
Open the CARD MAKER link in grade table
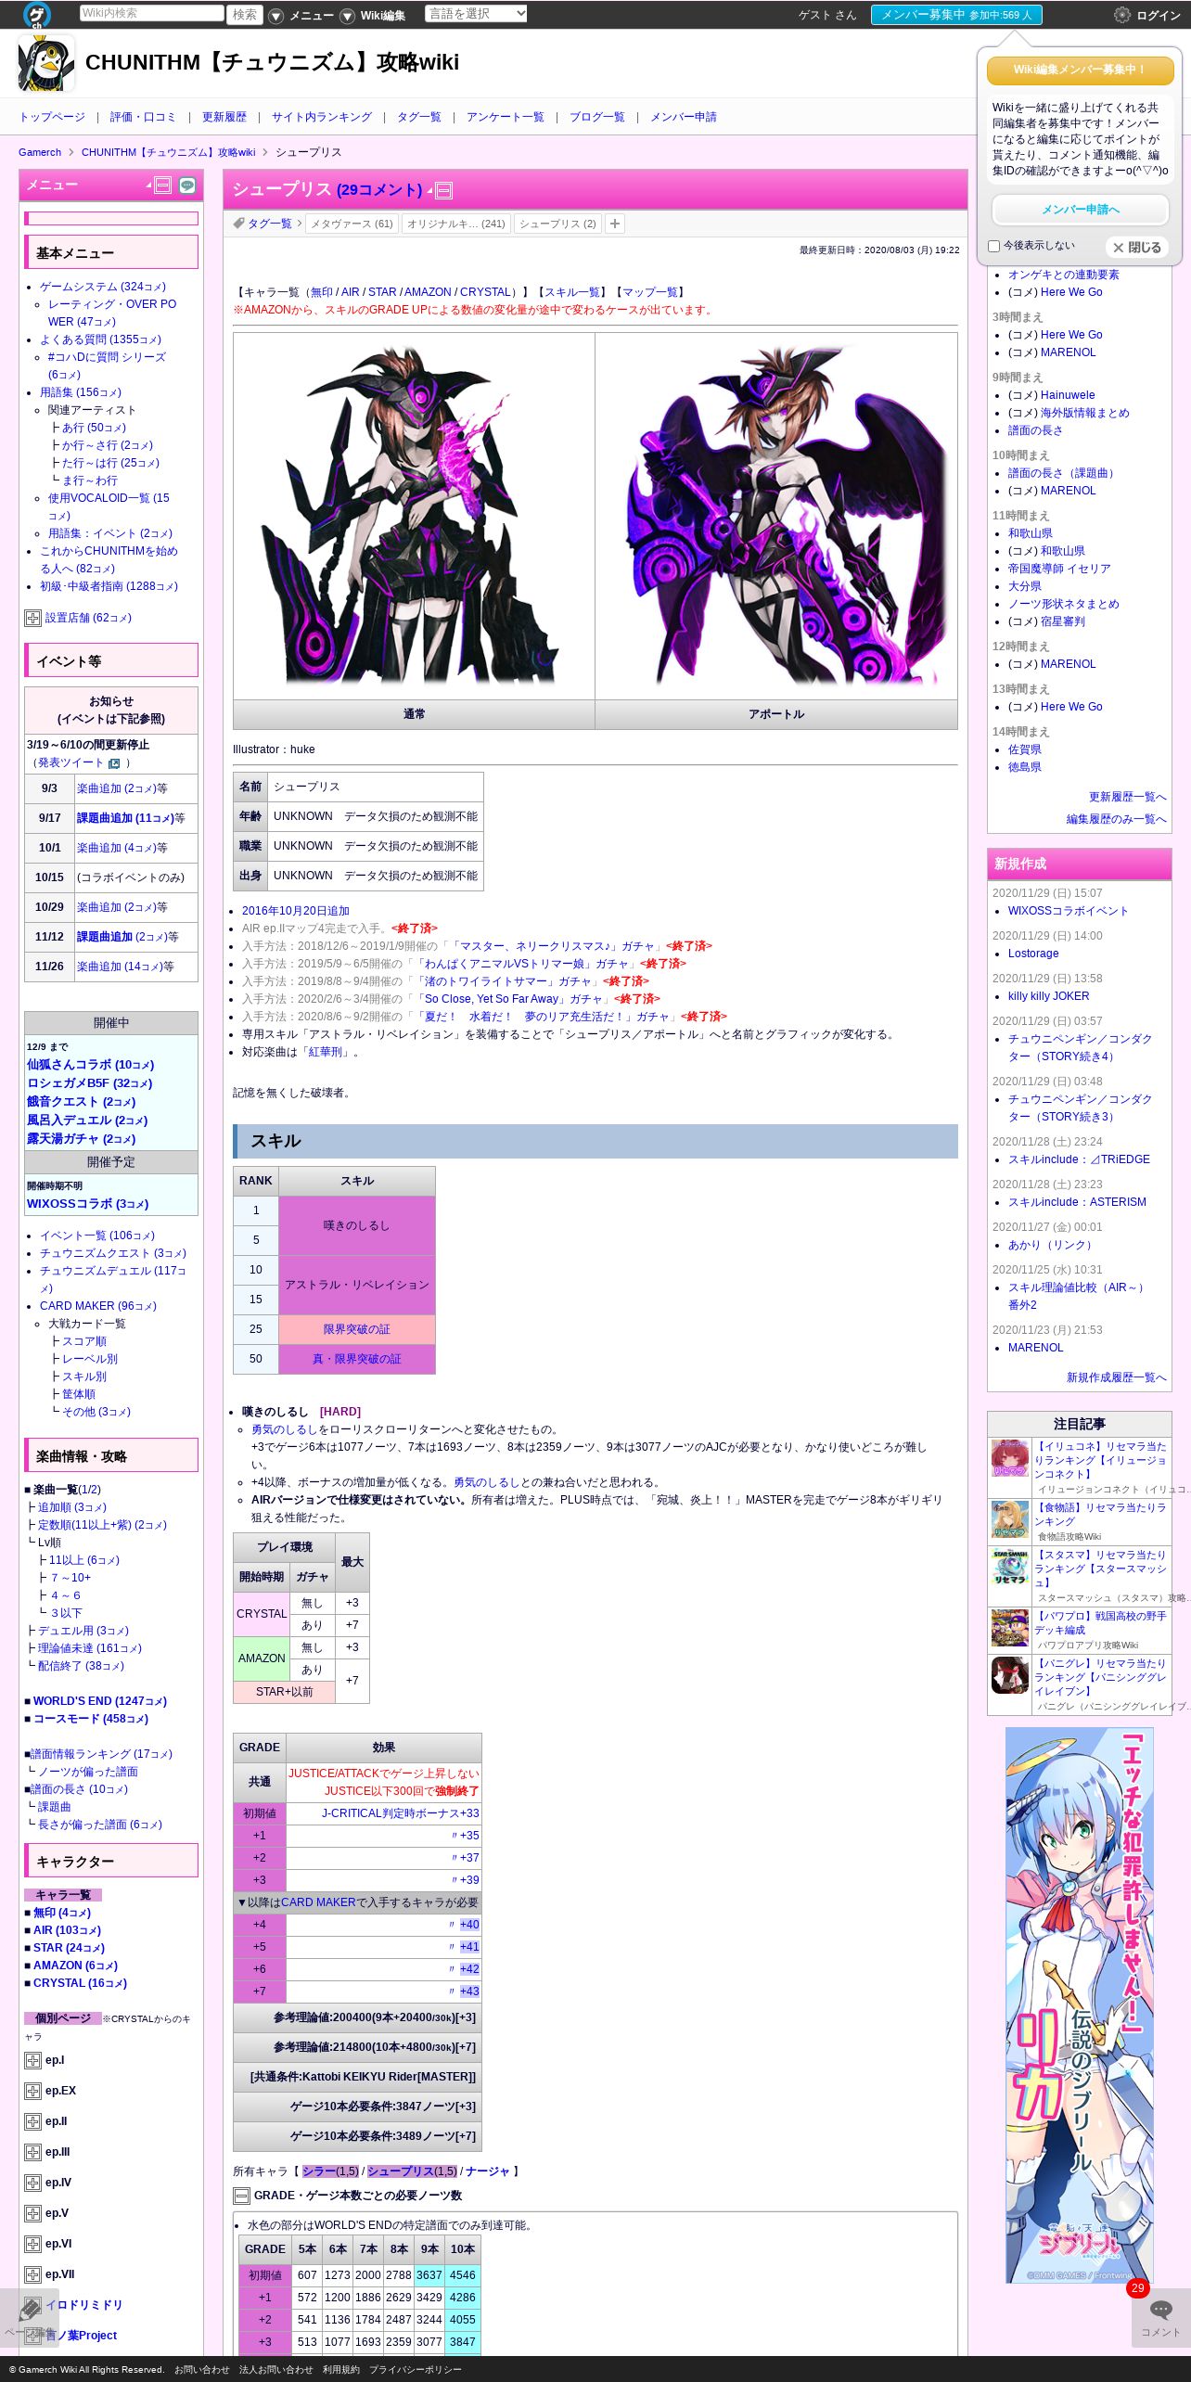pos(318,1902)
